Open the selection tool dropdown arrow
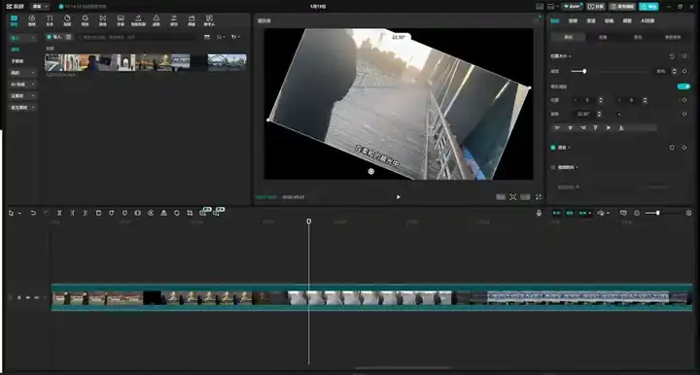 click(x=19, y=213)
